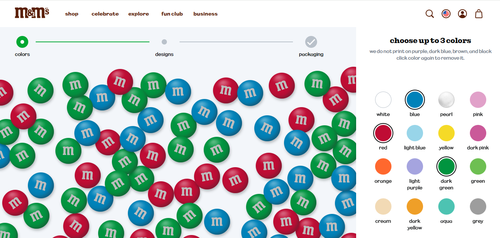This screenshot has height=238, width=500.
Task: Click the packaging step label
Action: coord(311,54)
